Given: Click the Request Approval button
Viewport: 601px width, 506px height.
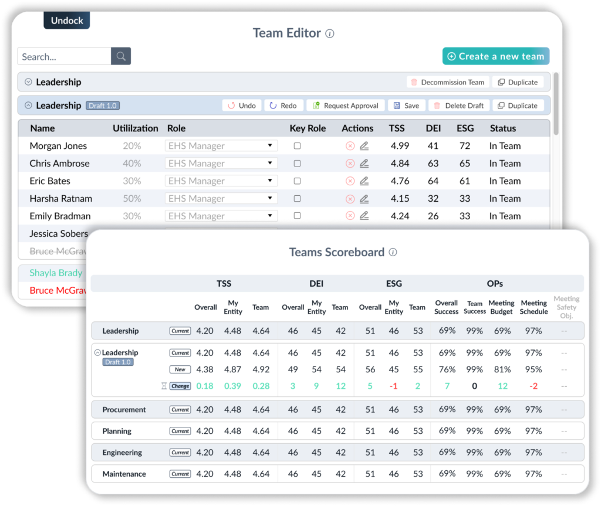Looking at the screenshot, I should click(345, 105).
